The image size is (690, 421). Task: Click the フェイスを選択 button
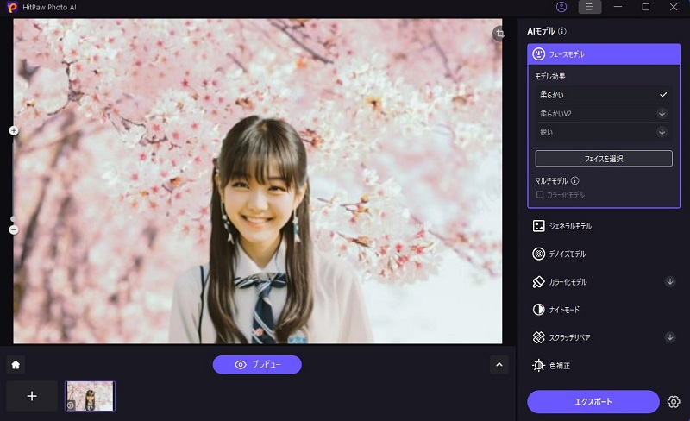click(x=603, y=159)
